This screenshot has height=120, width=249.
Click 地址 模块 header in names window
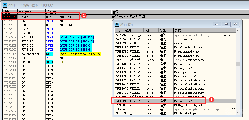coord(129,30)
